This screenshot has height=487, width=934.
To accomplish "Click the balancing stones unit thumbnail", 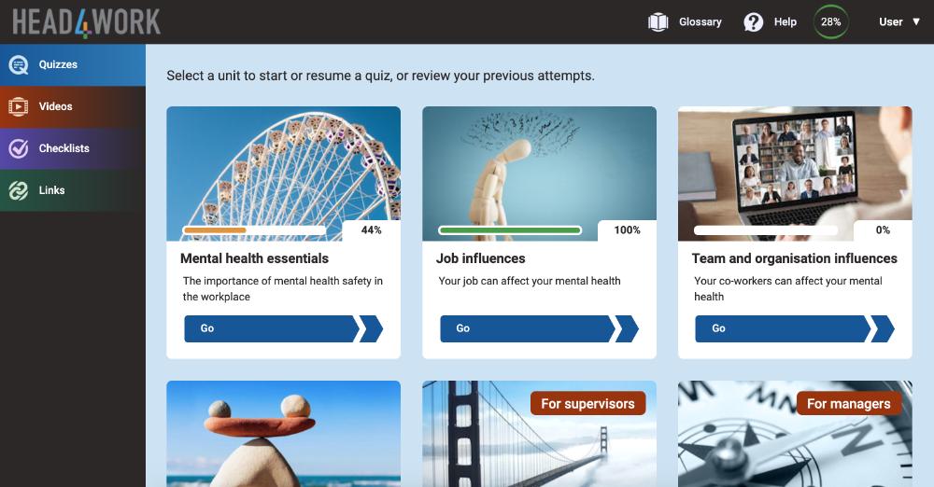I will [x=284, y=434].
